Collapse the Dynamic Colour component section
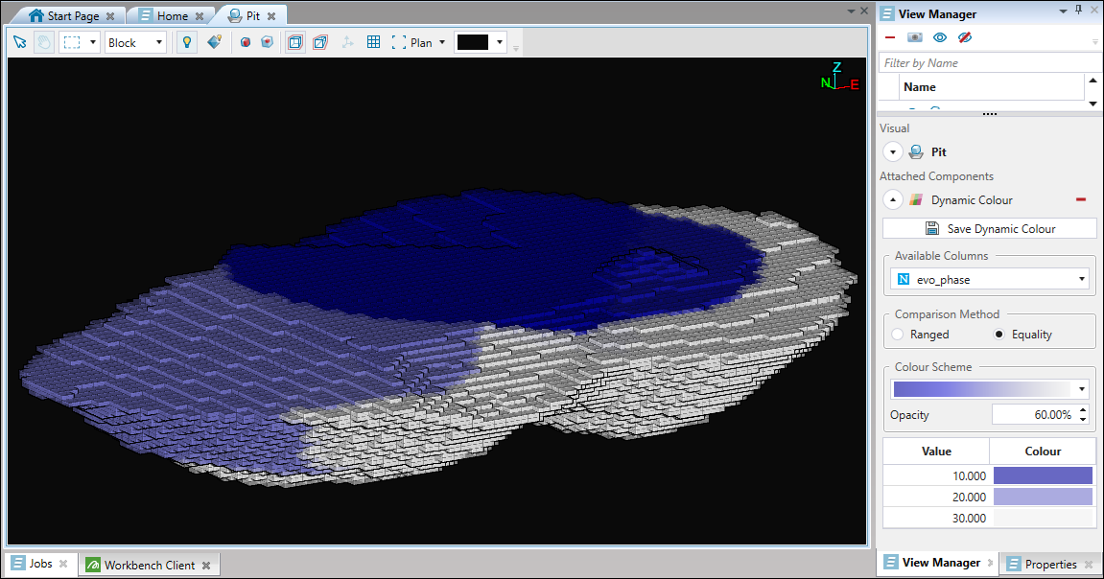 (x=893, y=200)
